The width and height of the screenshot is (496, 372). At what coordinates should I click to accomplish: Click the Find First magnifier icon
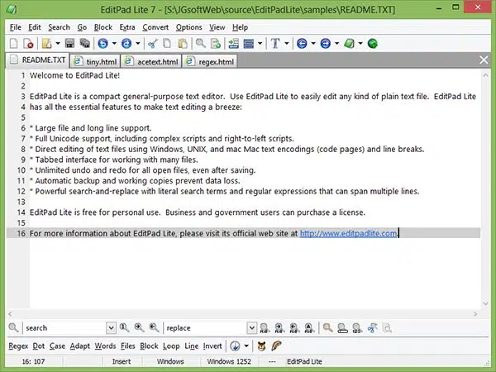tap(124, 328)
